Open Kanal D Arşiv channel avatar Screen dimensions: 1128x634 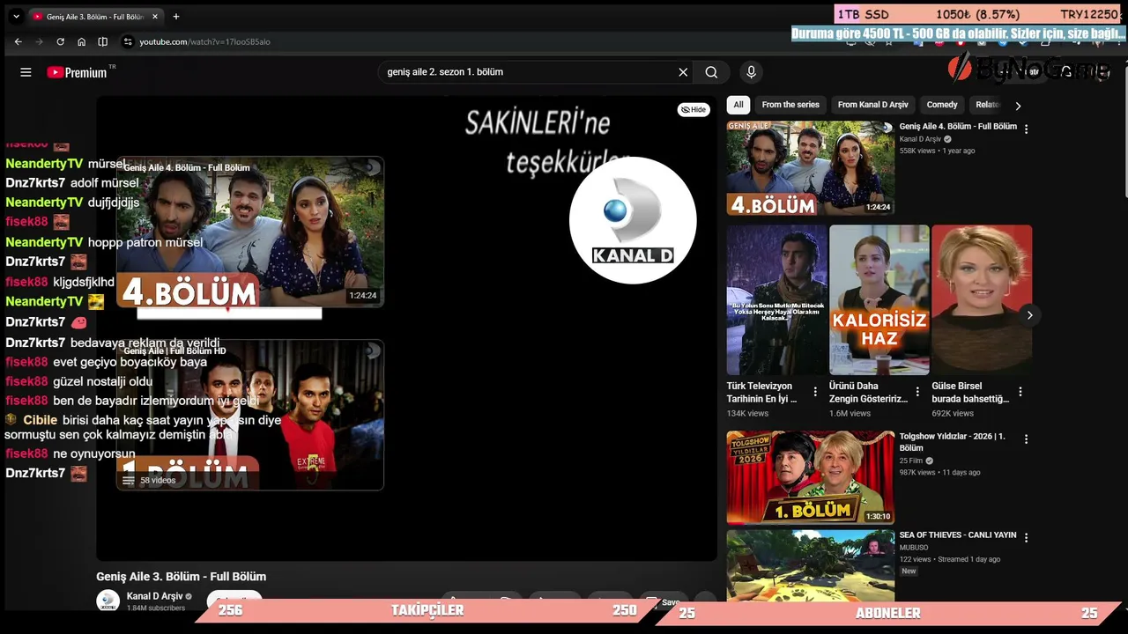point(108,601)
